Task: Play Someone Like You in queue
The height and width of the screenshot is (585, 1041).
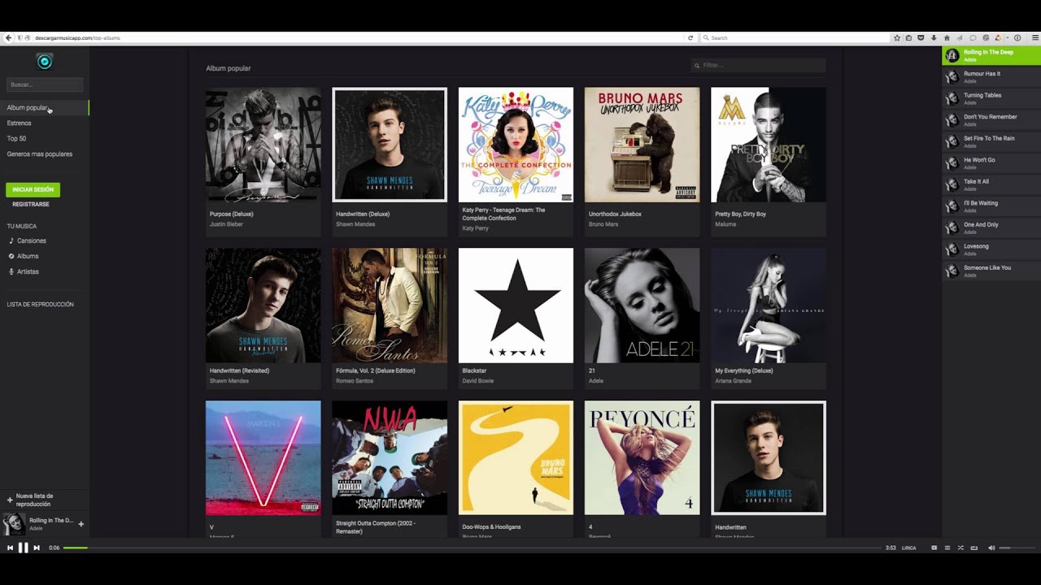Action: point(991,271)
